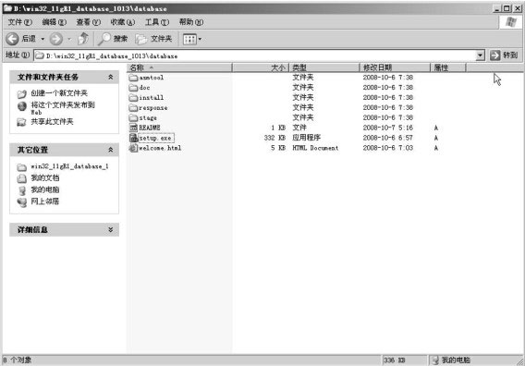Screen dimensions: 525x366
Task: Select the setup.exe application icon
Action: pos(133,138)
